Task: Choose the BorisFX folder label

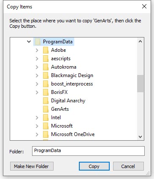Action: pos(59,92)
